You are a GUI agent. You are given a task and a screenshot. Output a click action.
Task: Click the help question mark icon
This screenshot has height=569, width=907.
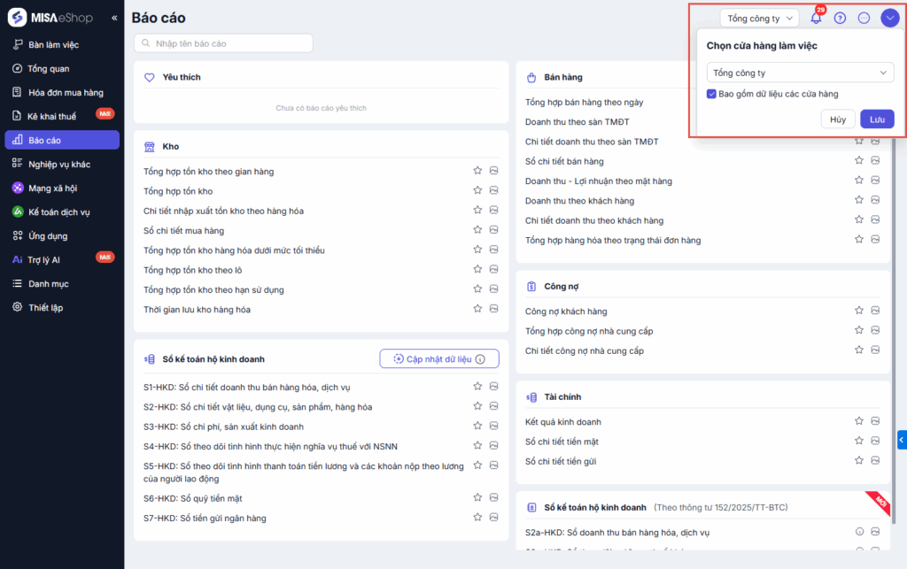click(x=840, y=18)
